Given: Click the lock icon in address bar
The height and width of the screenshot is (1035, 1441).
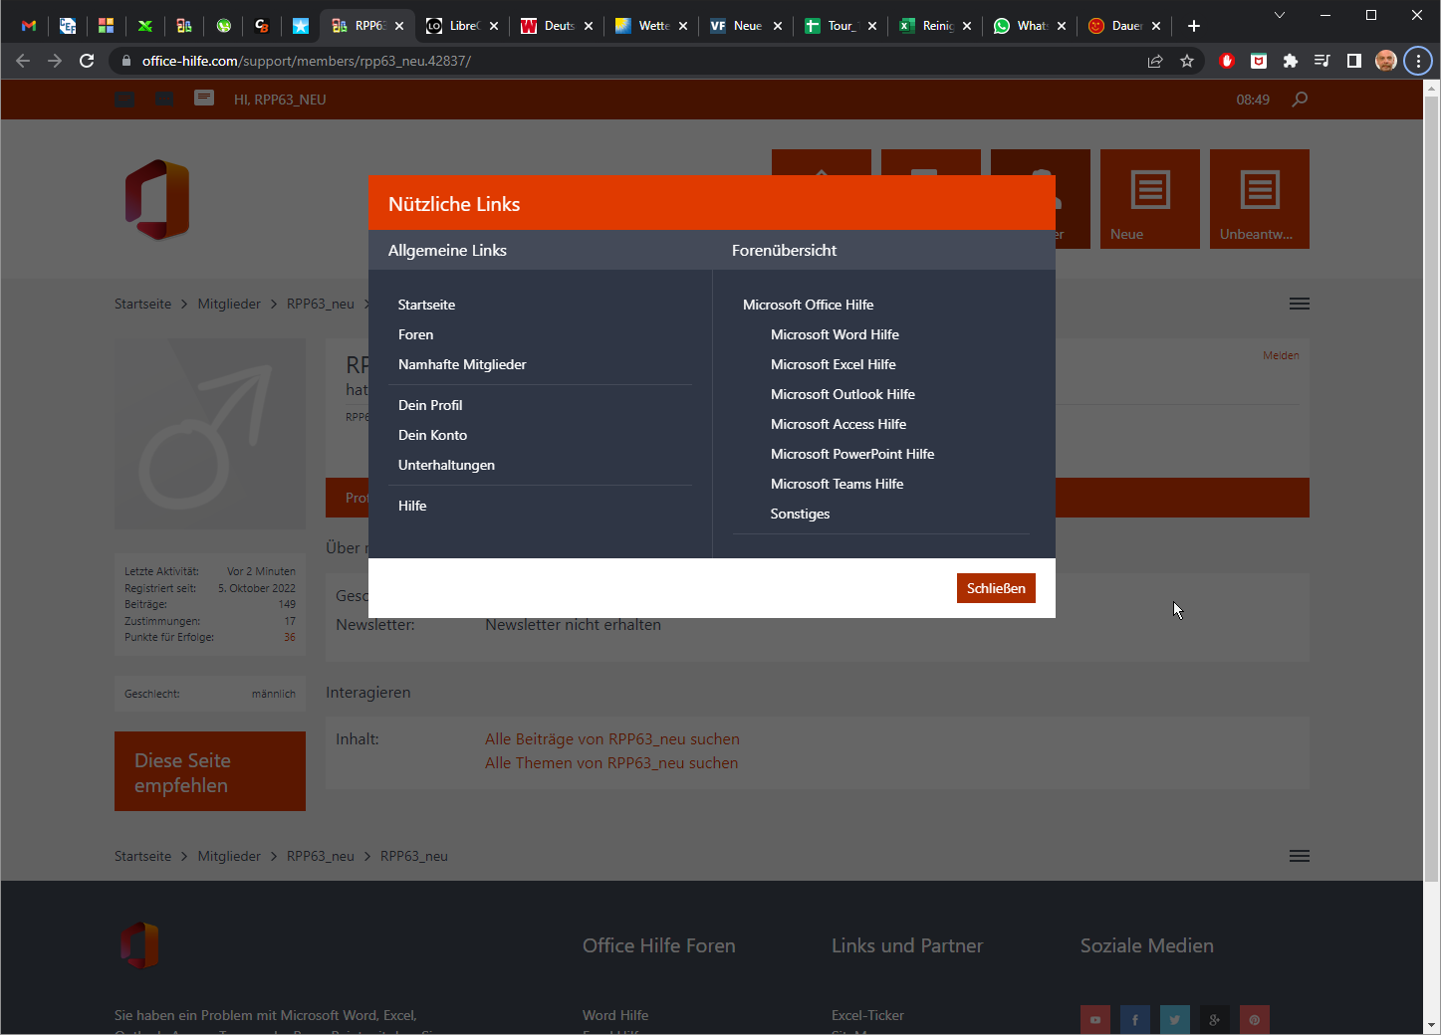Looking at the screenshot, I should [x=125, y=61].
